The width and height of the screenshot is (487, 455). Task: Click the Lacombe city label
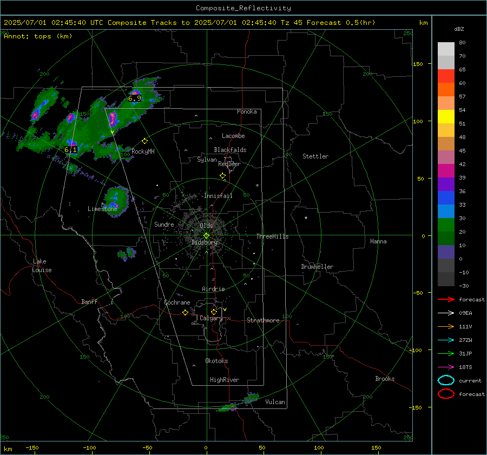(x=233, y=136)
